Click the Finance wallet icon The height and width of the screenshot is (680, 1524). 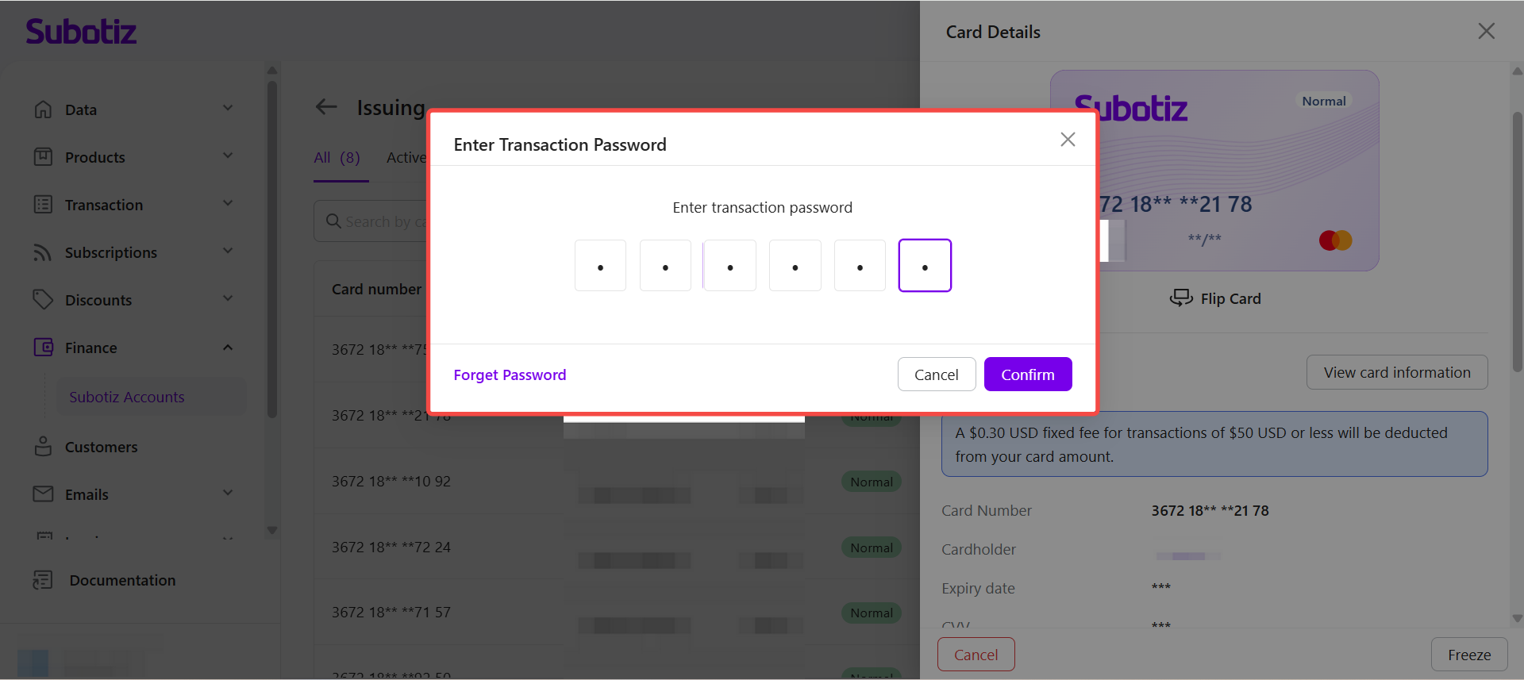(x=43, y=348)
